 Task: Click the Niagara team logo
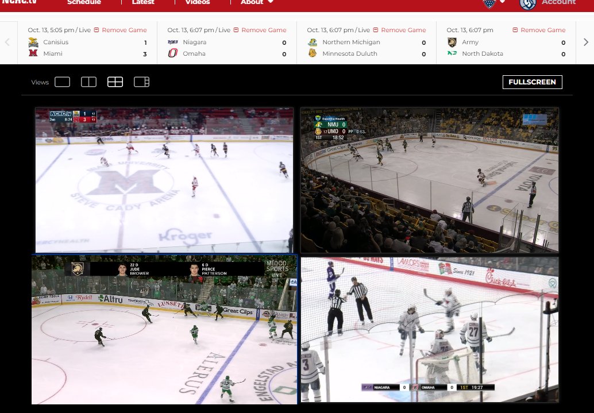(173, 42)
